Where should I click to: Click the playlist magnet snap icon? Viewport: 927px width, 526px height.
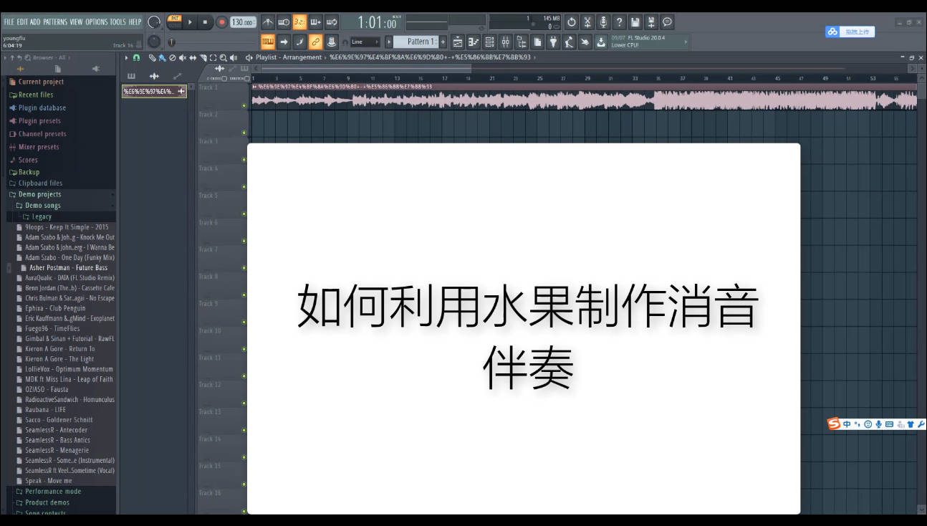[136, 57]
